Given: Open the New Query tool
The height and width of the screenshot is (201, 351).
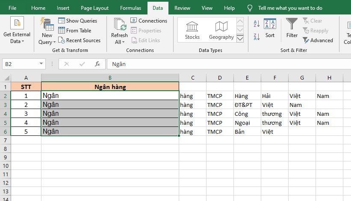Looking at the screenshot, I should click(x=47, y=31).
